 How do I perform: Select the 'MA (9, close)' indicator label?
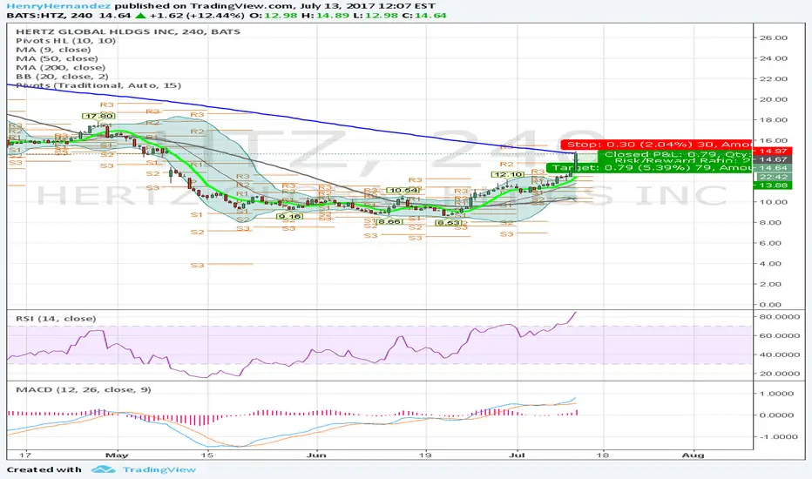(x=53, y=50)
